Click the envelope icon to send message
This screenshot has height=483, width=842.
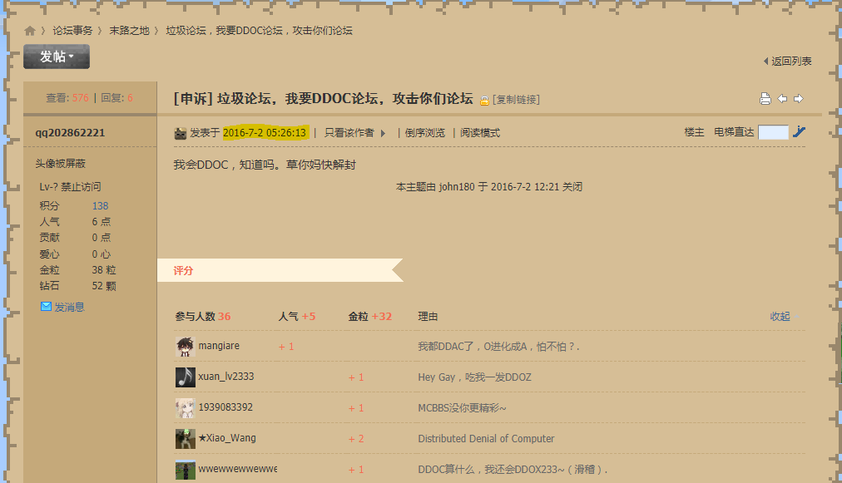[x=47, y=307]
